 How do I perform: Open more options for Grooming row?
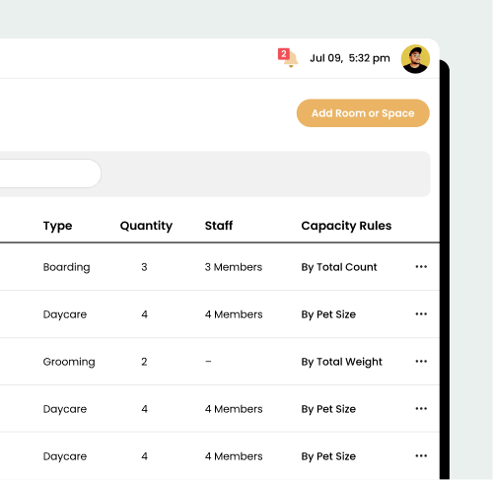pos(421,362)
